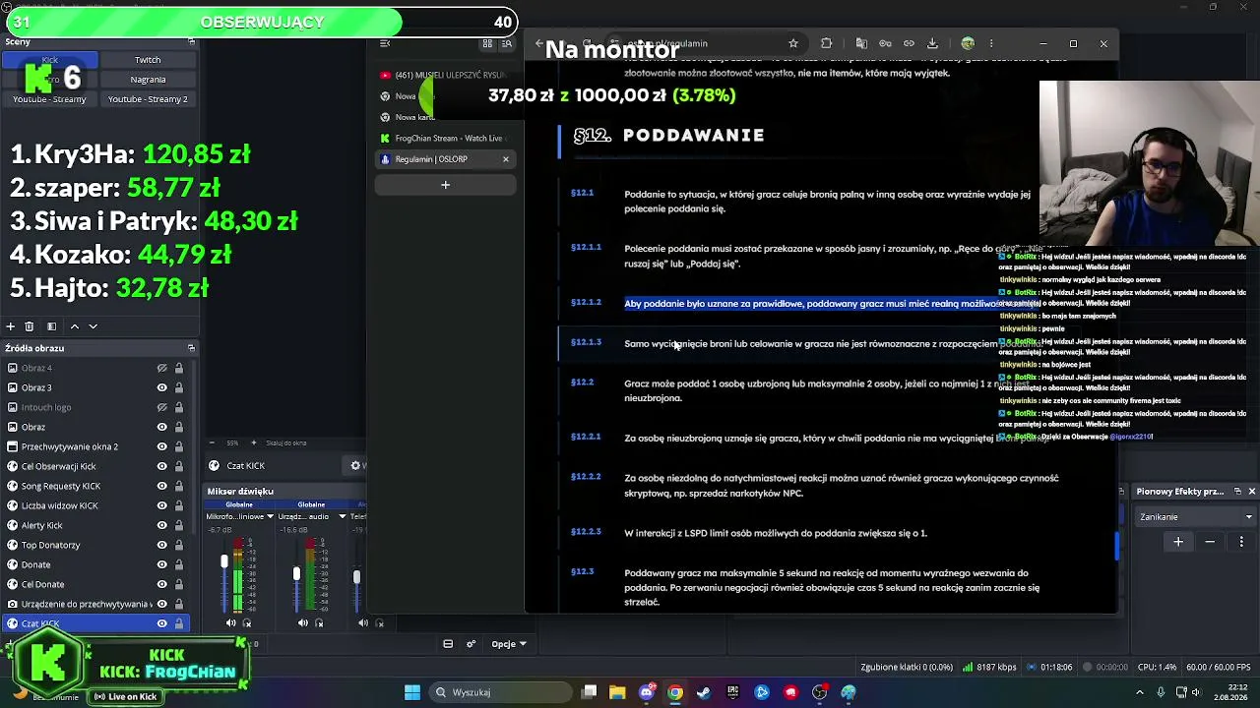Adjust the Urządz... audio volume fader
1260x708 pixels.
[296, 573]
